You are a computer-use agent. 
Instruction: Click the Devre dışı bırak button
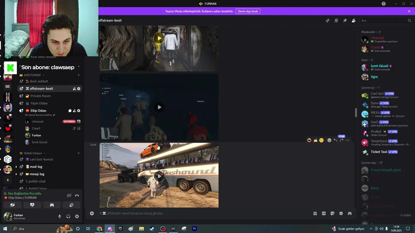click(248, 11)
